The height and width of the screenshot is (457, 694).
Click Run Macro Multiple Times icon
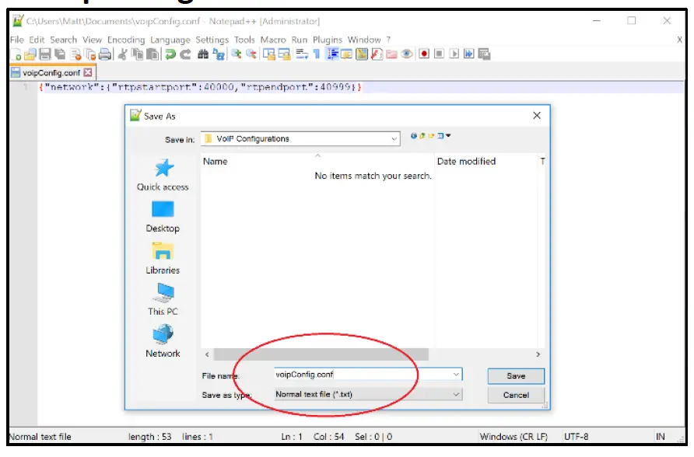point(468,54)
